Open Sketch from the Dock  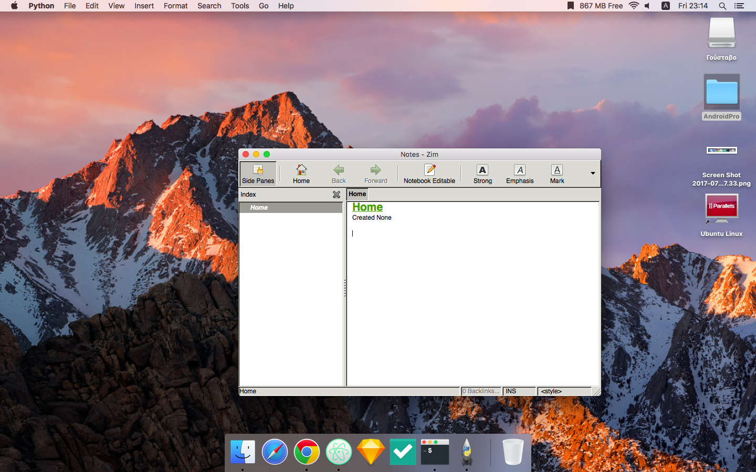tap(371, 452)
